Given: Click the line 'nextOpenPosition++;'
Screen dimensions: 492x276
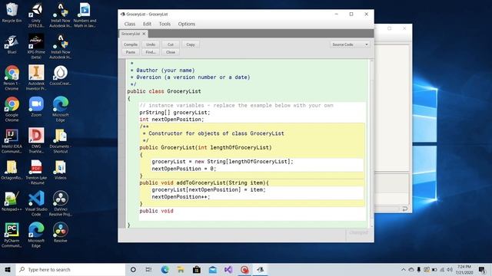Looking at the screenshot, I should pyautogui.click(x=181, y=197).
